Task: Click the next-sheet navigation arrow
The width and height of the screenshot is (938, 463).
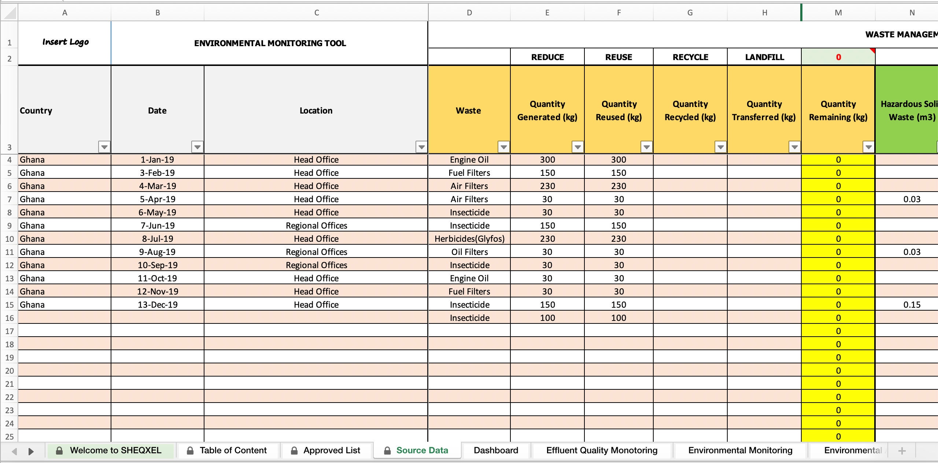Action: coord(30,451)
